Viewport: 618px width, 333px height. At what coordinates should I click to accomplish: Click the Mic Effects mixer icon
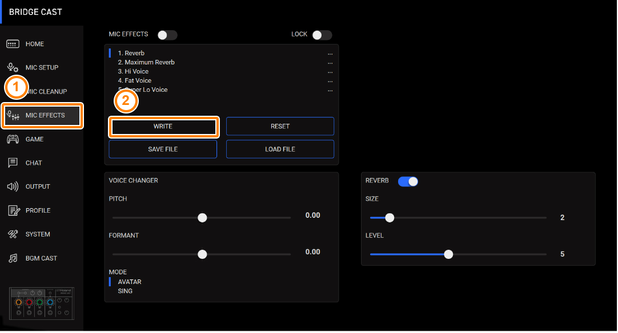13,115
